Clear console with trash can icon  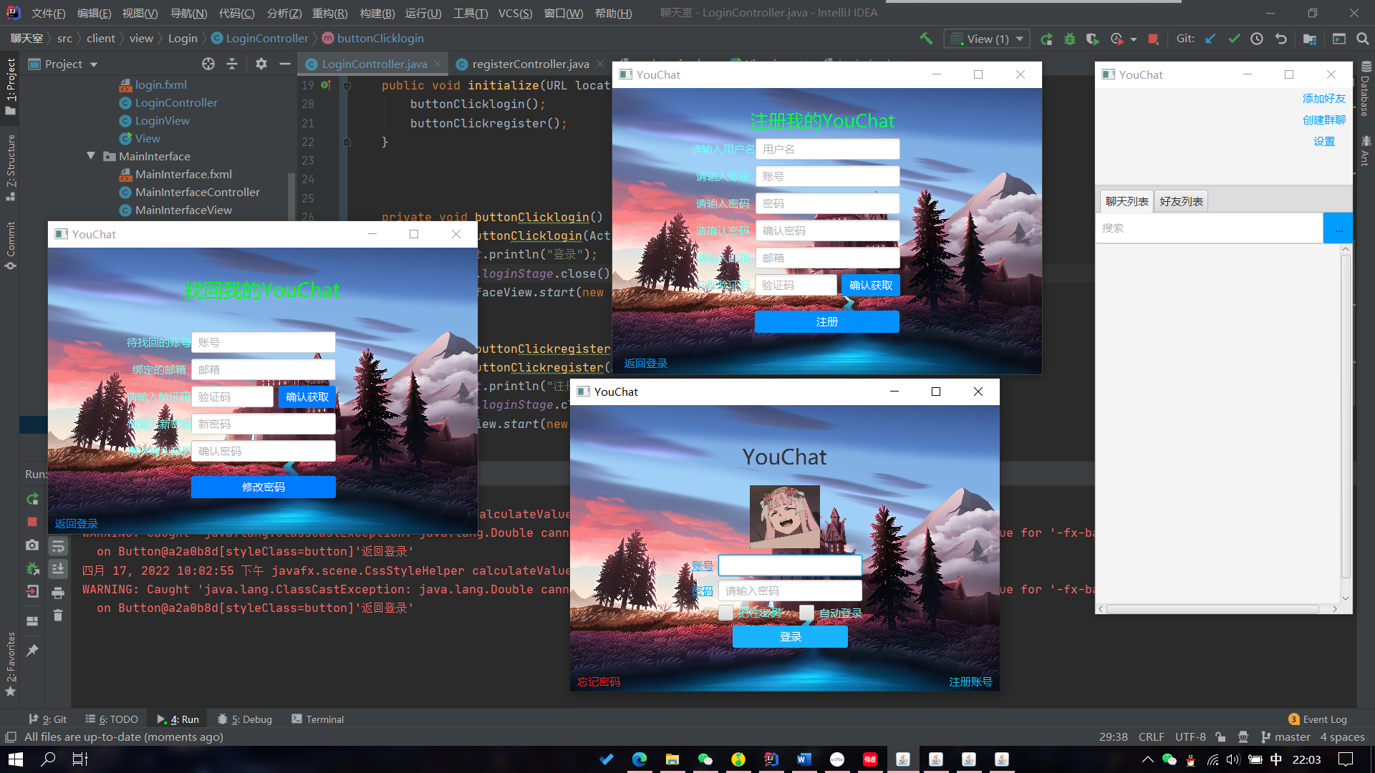[x=58, y=616]
